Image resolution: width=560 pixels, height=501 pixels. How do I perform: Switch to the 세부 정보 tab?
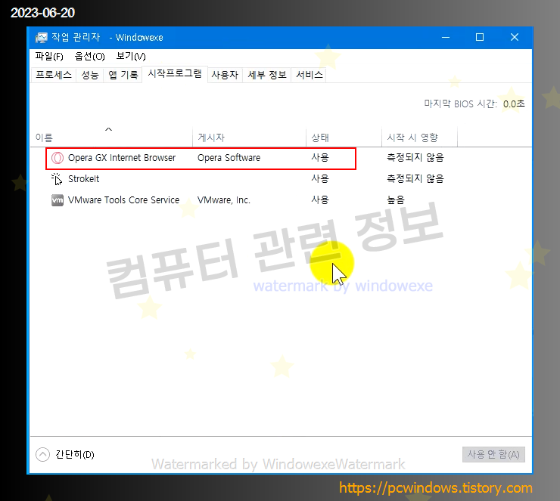tap(267, 75)
